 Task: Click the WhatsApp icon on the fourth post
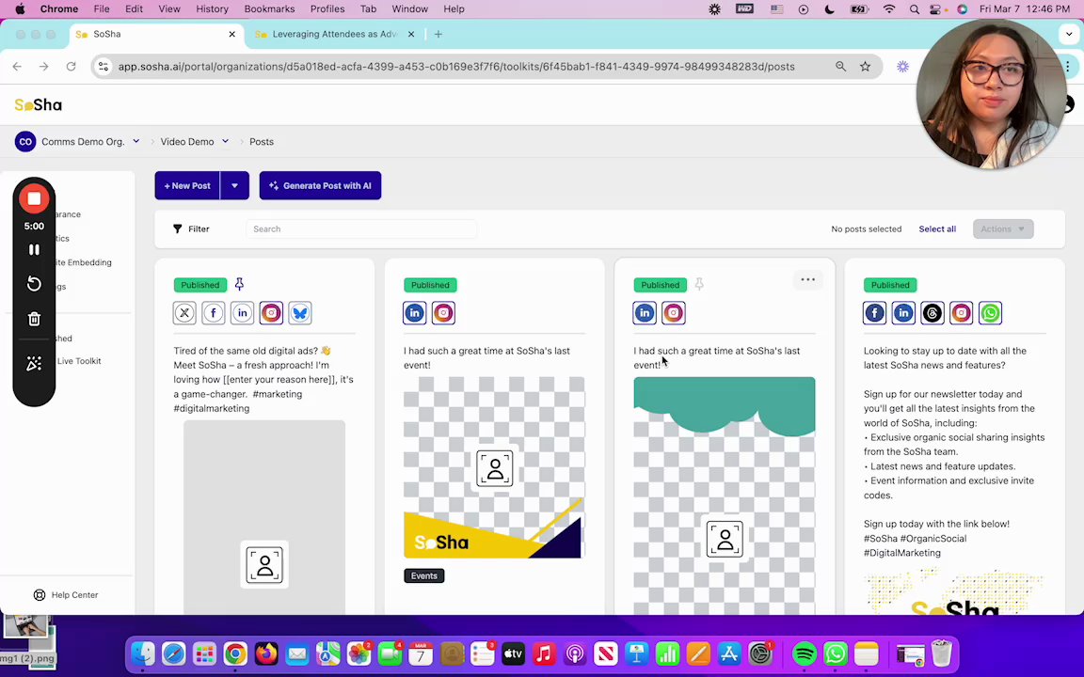click(x=990, y=313)
